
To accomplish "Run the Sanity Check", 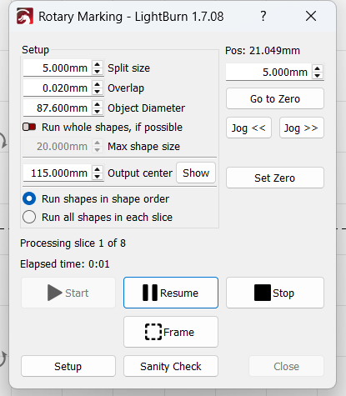I will point(171,366).
